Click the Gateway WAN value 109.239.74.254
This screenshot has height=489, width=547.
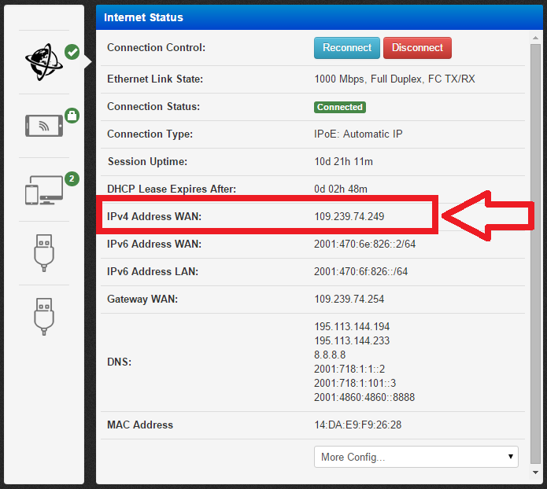[x=349, y=300]
